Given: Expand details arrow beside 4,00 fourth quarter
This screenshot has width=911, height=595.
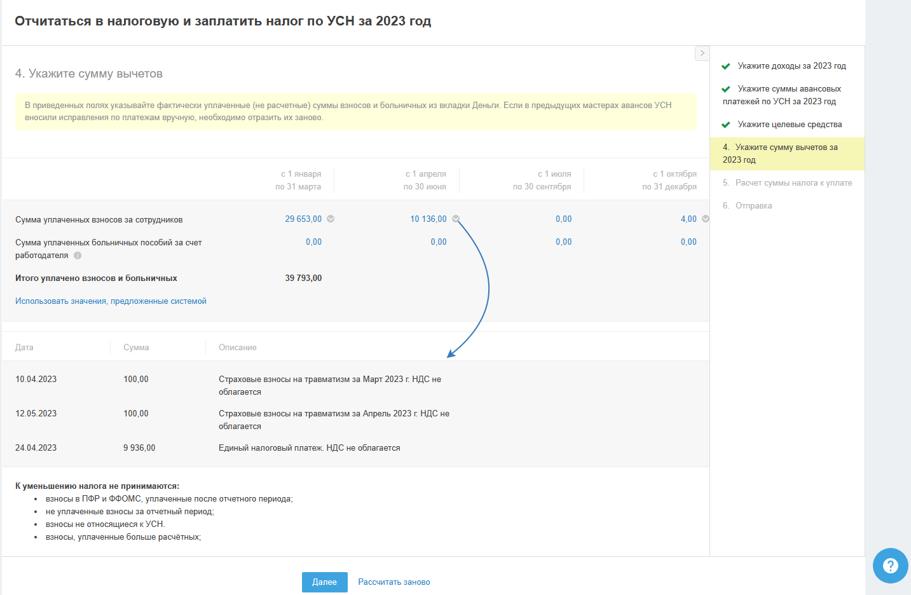Looking at the screenshot, I should point(705,219).
